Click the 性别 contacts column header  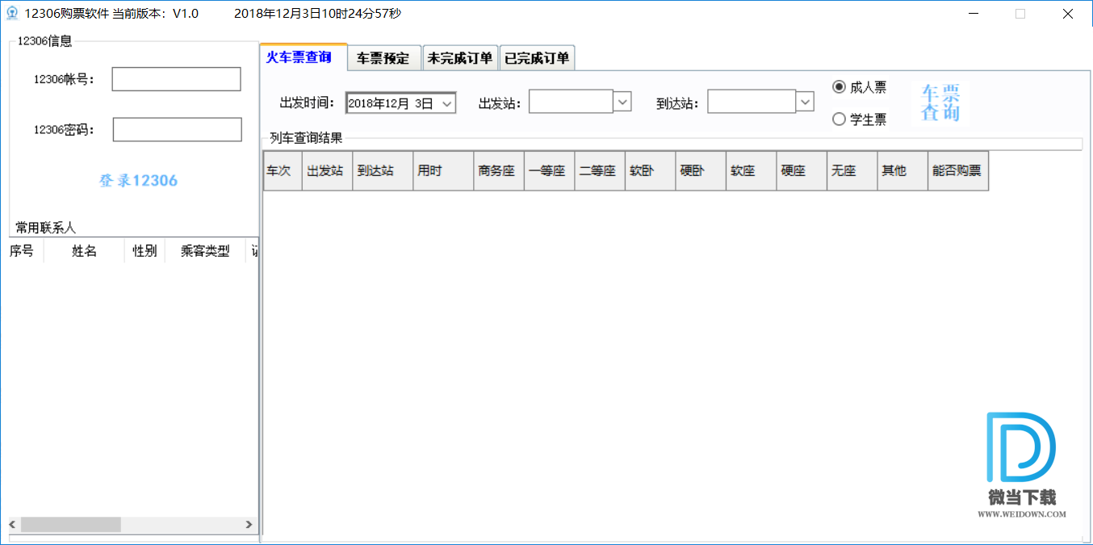pyautogui.click(x=144, y=251)
